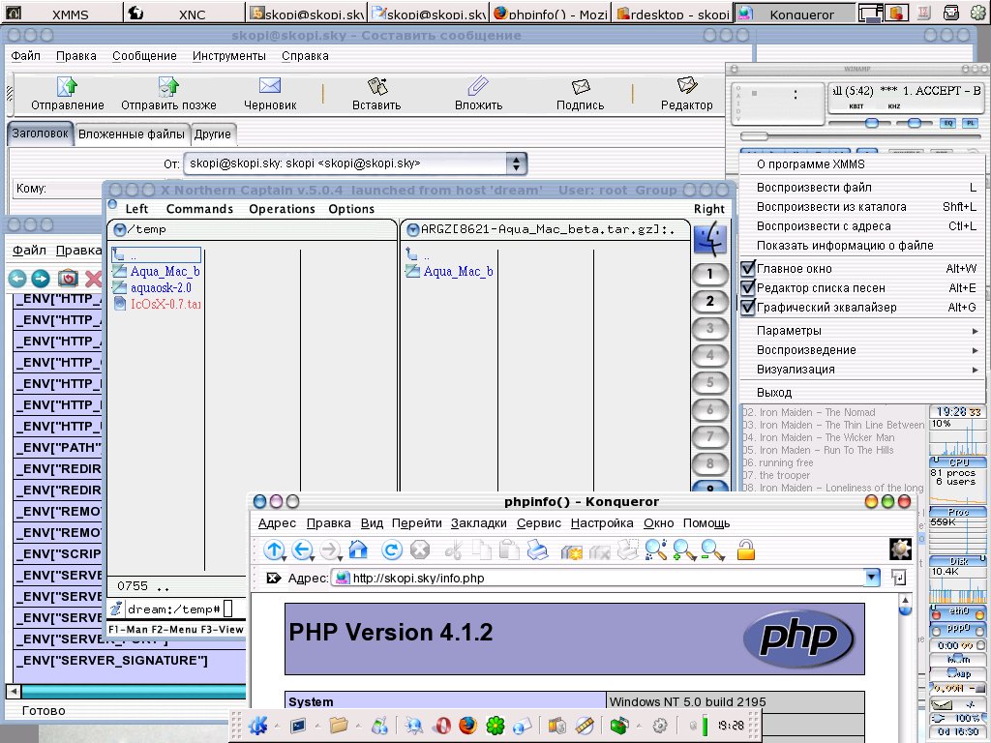Click the XMMS volume slider knob
The width and height of the screenshot is (991, 743).
pyautogui.click(x=872, y=123)
